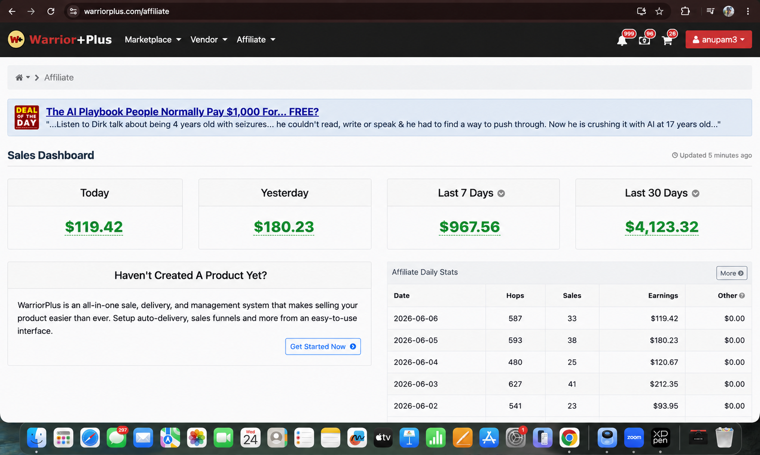Reload the WarriorPlus page

point(51,11)
